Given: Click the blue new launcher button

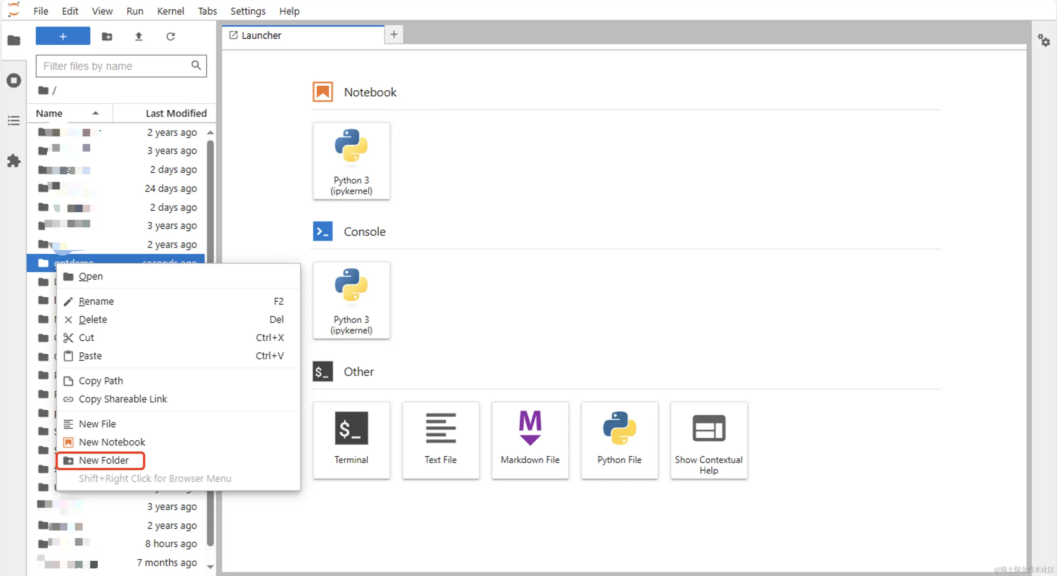Looking at the screenshot, I should [x=63, y=36].
